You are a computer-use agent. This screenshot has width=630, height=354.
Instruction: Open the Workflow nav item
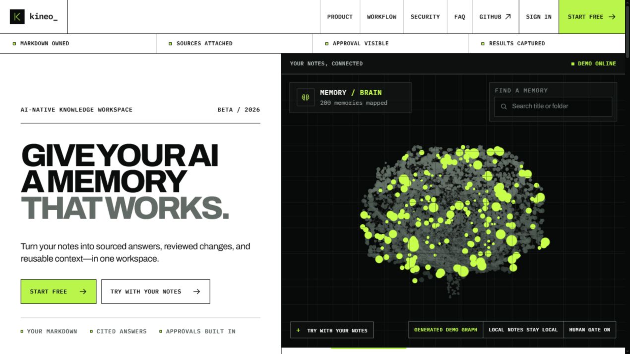coord(381,17)
